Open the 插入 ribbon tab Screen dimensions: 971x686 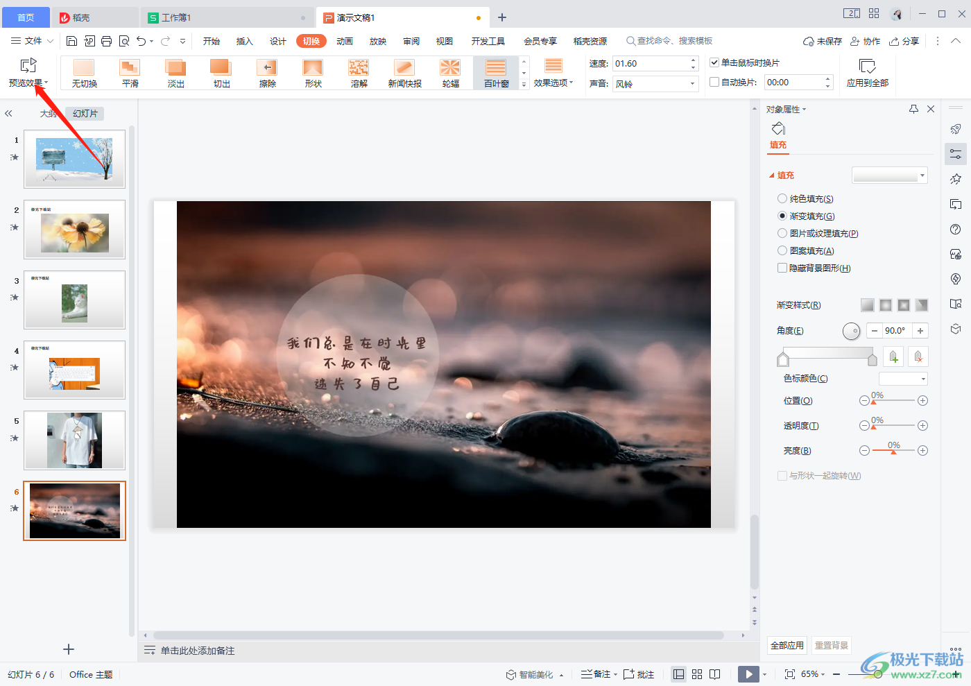pos(245,41)
